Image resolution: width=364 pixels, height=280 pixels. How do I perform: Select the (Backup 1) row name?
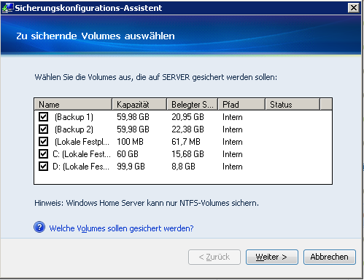click(74, 117)
